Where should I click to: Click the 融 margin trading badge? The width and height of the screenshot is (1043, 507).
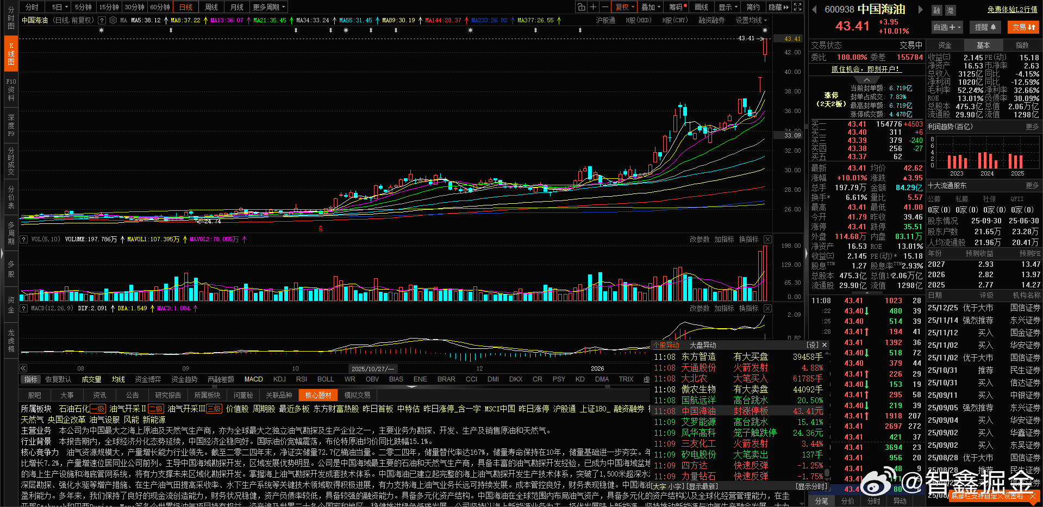click(x=936, y=10)
